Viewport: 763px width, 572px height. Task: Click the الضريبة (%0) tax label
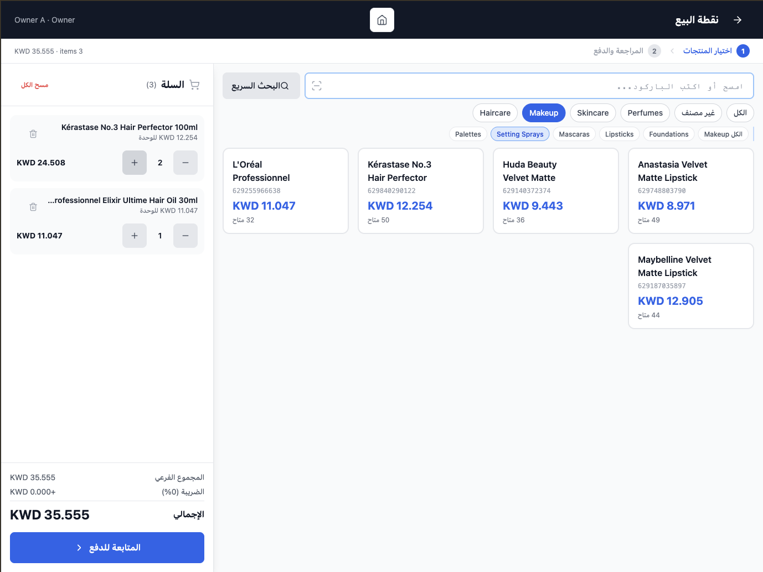[x=183, y=492]
